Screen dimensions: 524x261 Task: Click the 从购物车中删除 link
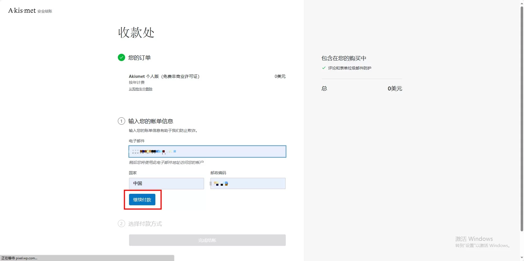141,89
